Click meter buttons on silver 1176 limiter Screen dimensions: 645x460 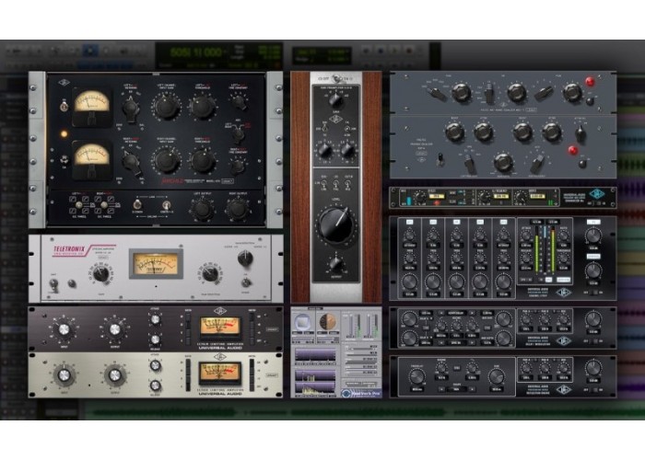tap(252, 375)
